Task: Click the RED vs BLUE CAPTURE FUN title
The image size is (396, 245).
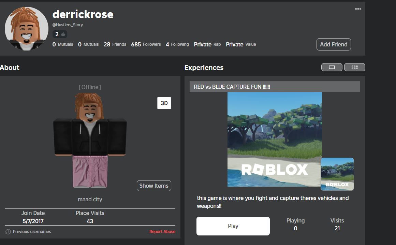Action: point(232,87)
